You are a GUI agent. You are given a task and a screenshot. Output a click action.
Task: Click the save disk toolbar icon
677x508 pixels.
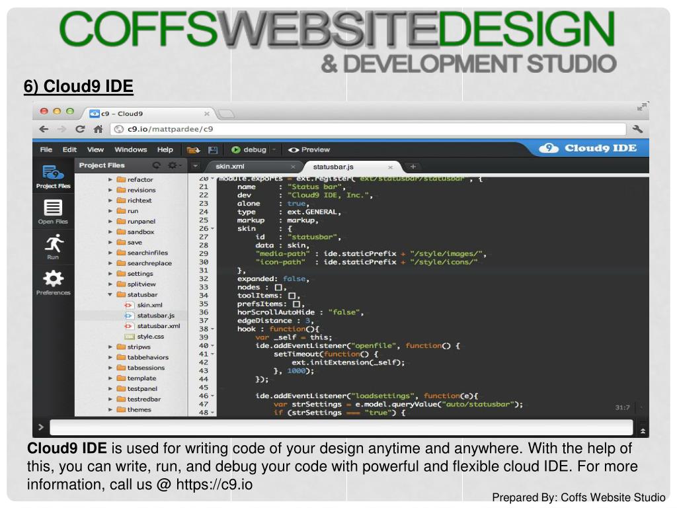213,150
